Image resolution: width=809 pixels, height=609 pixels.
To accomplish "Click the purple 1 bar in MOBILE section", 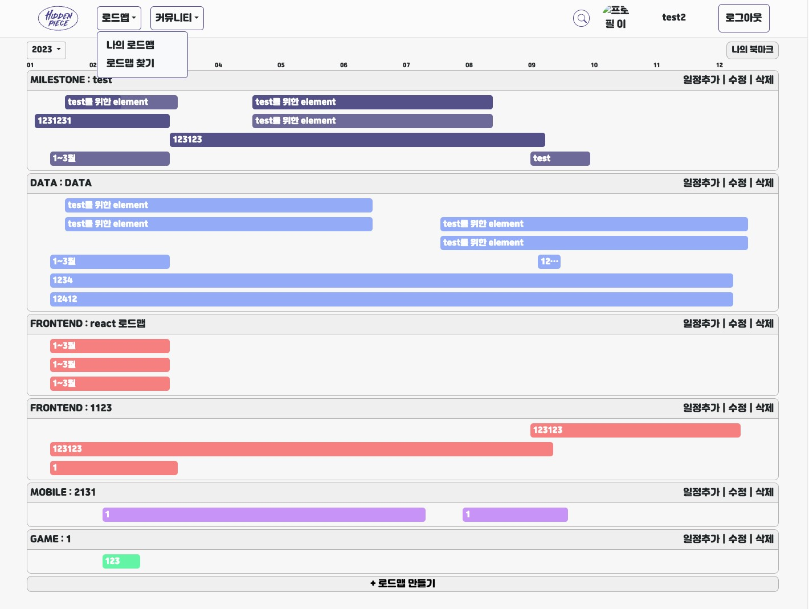I will pyautogui.click(x=264, y=514).
